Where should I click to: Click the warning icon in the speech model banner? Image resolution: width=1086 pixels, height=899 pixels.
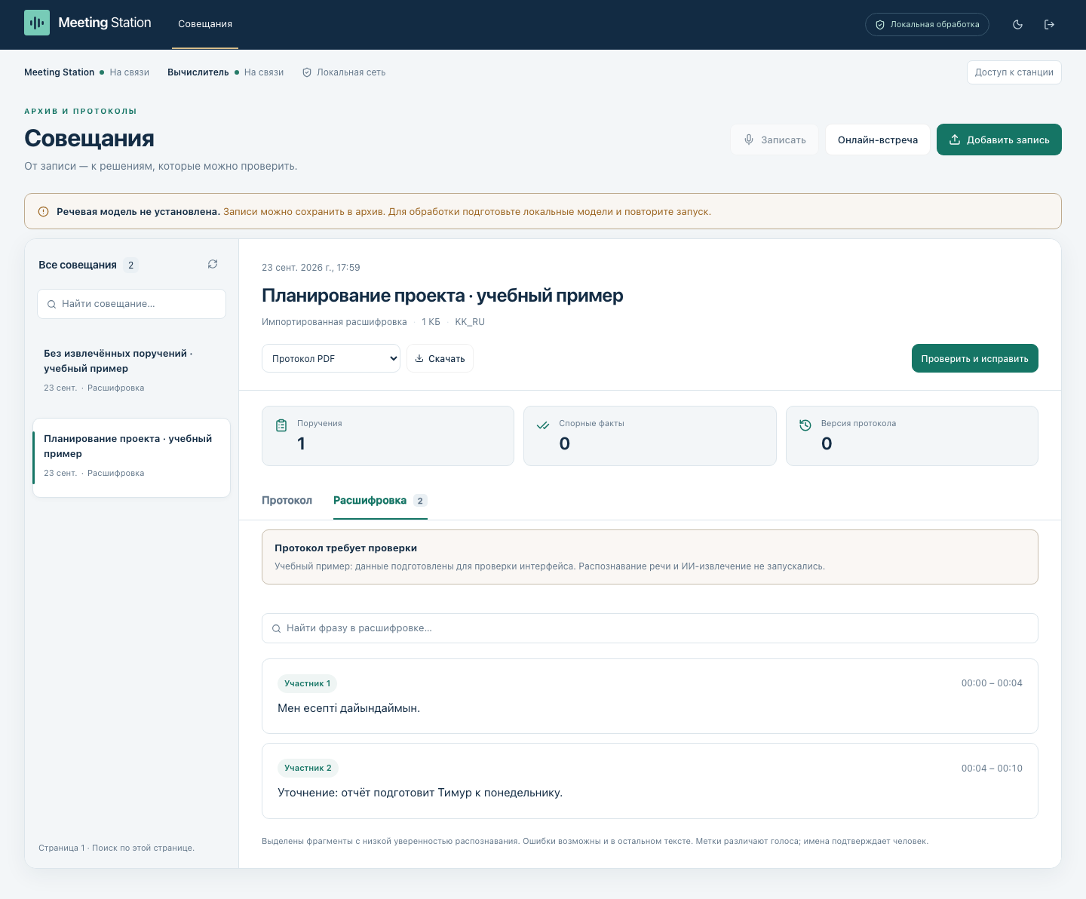pyautogui.click(x=43, y=211)
